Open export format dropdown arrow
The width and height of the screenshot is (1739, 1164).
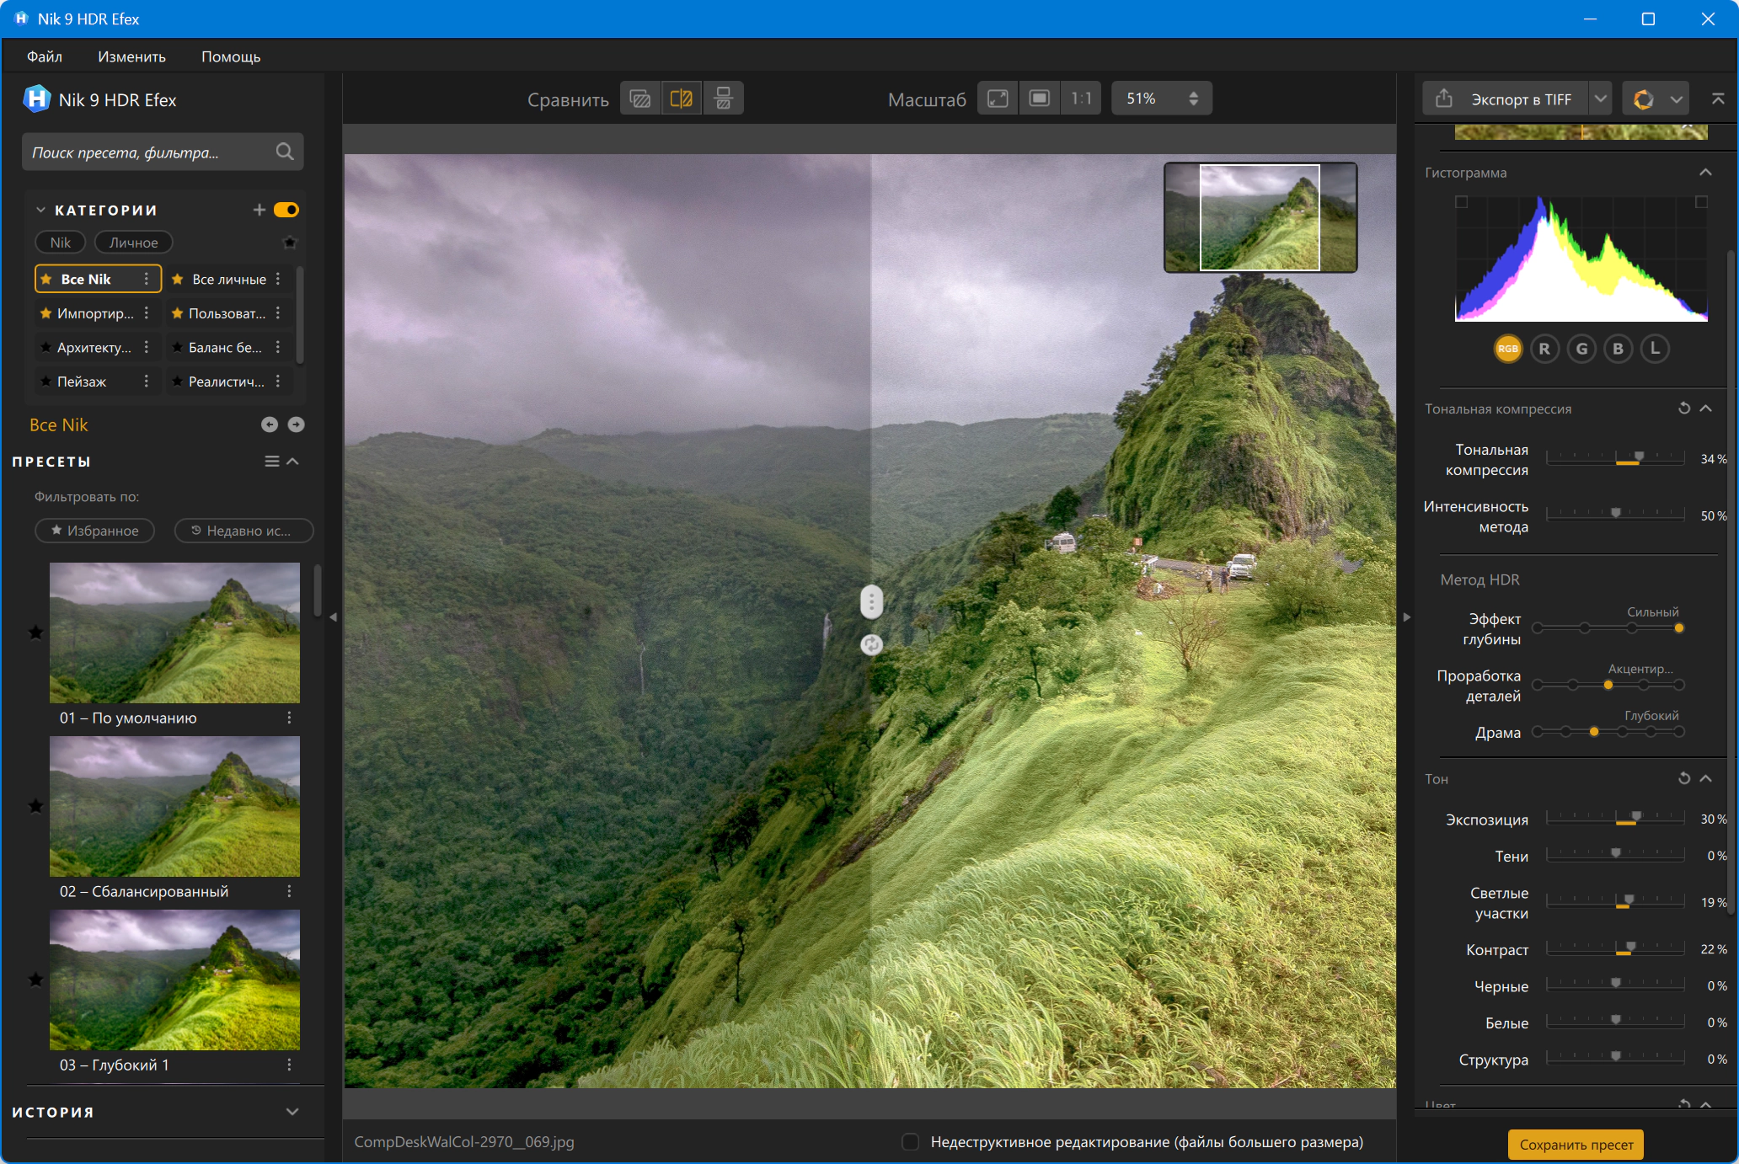point(1600,99)
